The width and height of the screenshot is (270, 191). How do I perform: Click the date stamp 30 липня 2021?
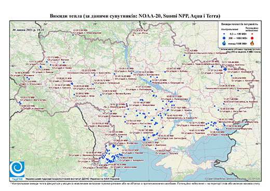point(28,30)
